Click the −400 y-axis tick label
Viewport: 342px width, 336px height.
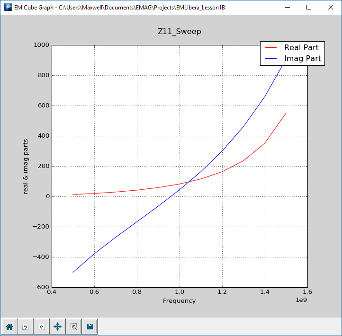41,257
